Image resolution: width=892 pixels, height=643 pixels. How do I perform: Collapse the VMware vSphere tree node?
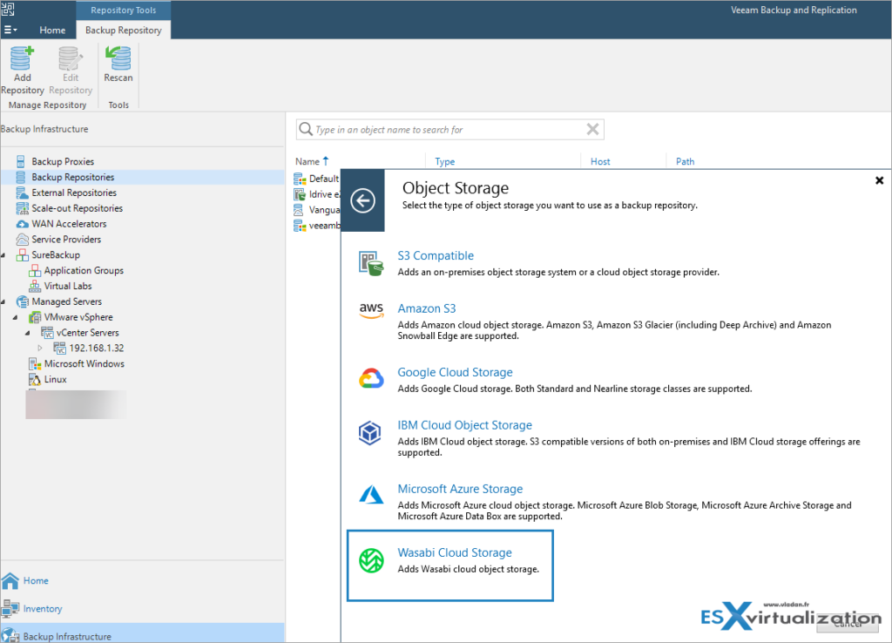(17, 317)
